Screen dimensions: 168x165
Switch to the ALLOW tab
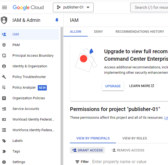75,32
